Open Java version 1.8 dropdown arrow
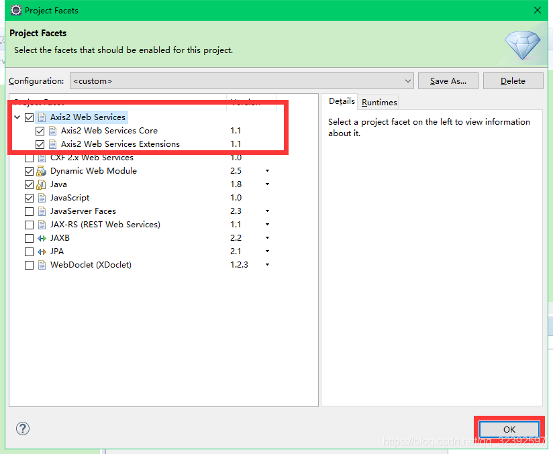Screen dimensions: 553x454 tap(267, 184)
